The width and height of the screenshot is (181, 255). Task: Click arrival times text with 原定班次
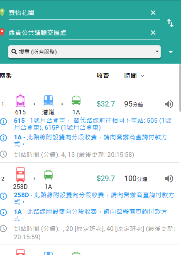pyautogui.click(x=95, y=233)
